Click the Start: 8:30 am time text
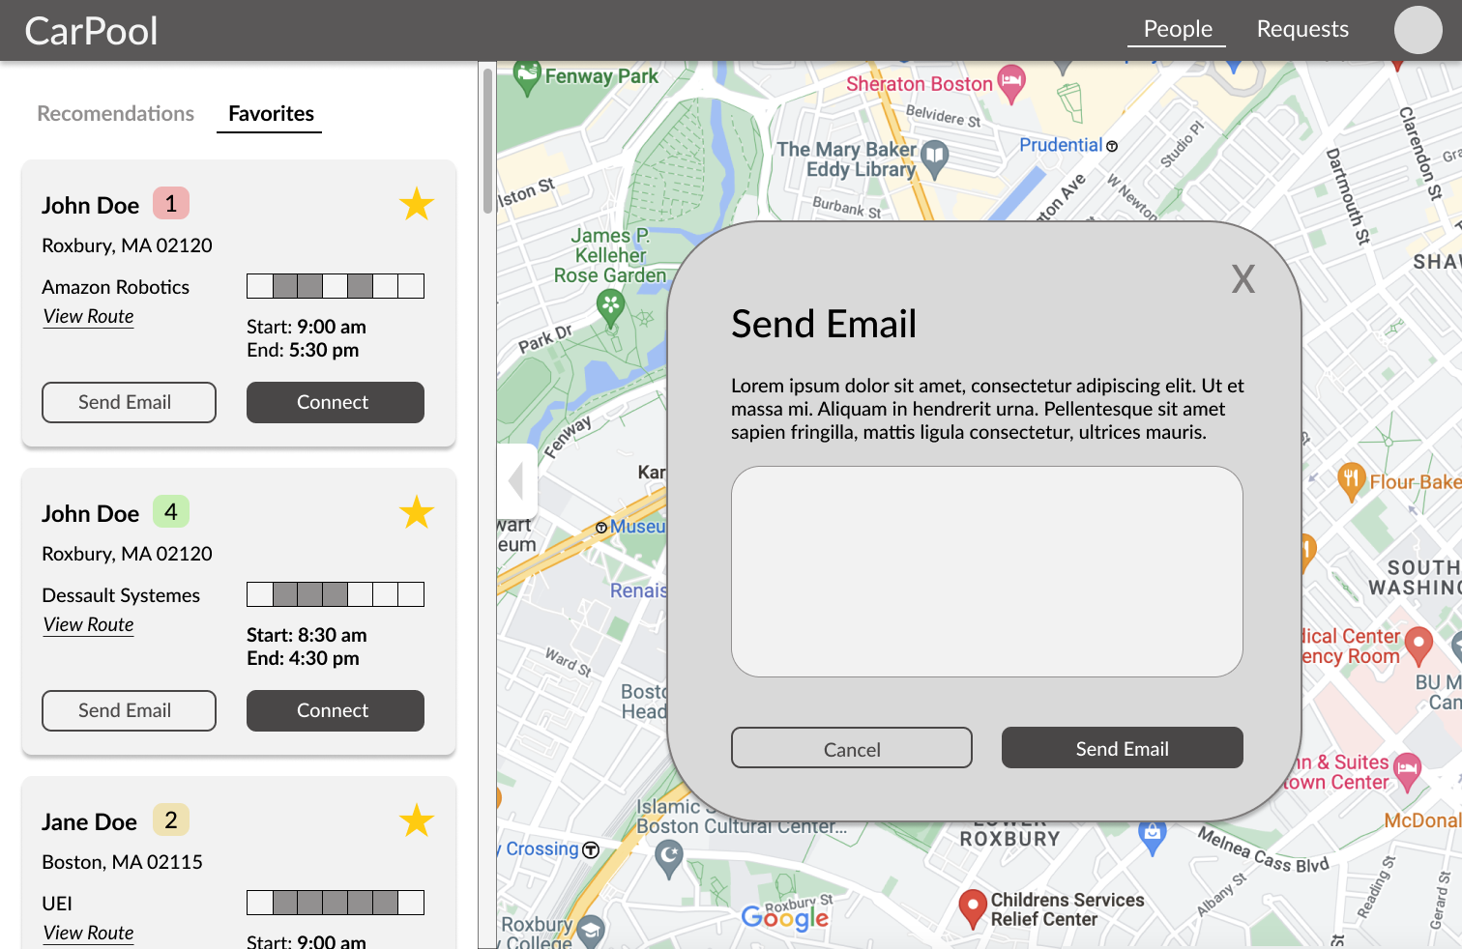 click(307, 635)
